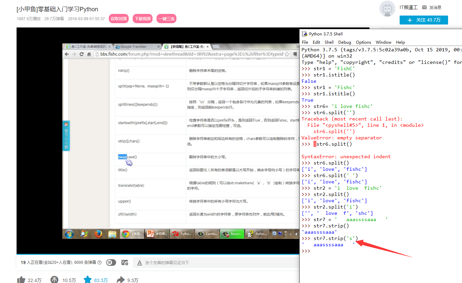
Task: Open the Help menu in Python Shell
Action: click(400, 42)
